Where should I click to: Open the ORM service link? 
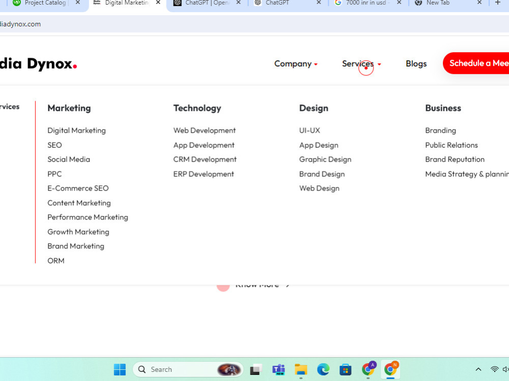[x=56, y=261]
